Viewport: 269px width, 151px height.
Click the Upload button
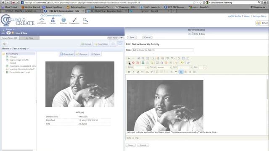[86, 44]
